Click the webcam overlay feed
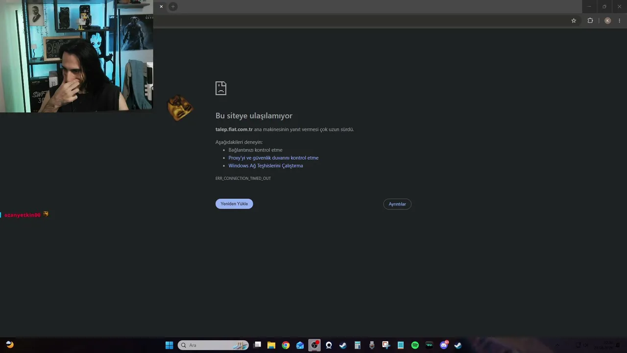Image resolution: width=627 pixels, height=353 pixels. (76, 56)
